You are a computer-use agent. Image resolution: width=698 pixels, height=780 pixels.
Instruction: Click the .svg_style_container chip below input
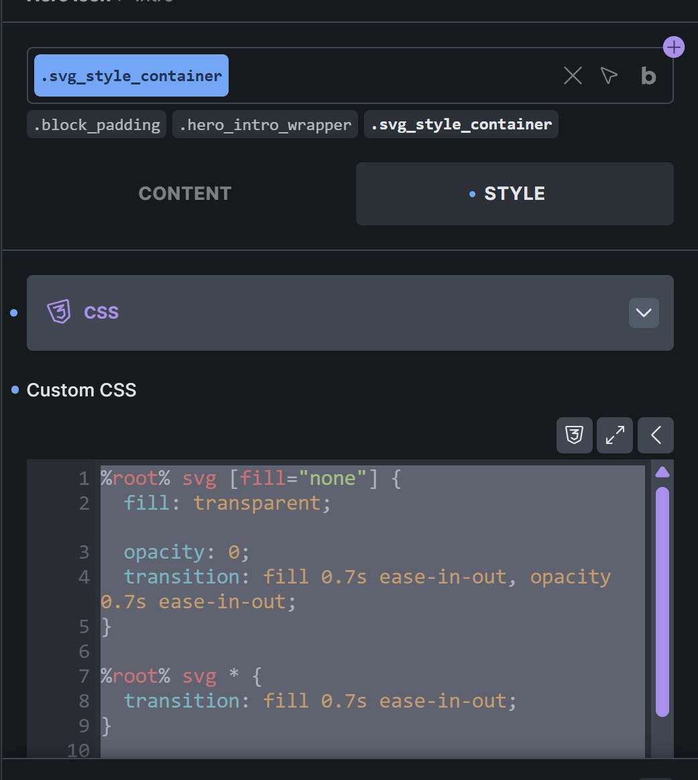coord(461,125)
